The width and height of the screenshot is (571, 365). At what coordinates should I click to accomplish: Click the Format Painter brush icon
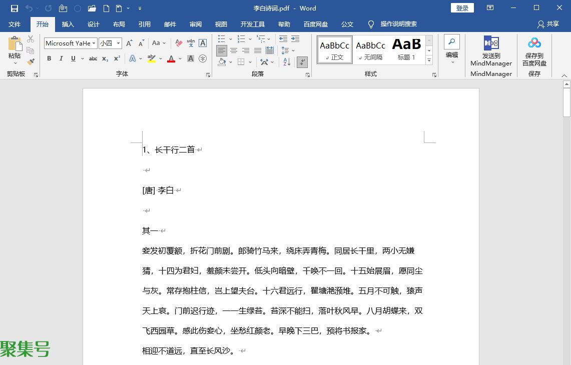31,61
